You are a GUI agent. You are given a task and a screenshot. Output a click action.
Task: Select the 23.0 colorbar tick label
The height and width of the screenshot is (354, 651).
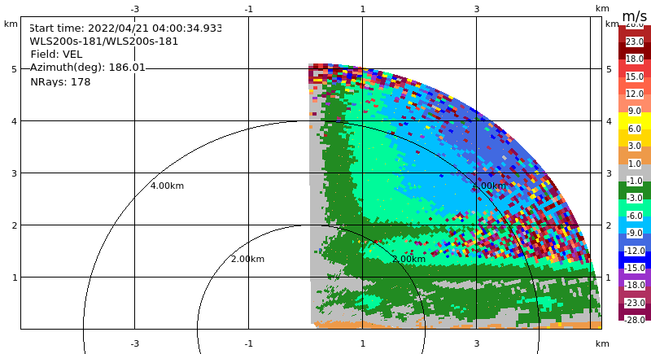click(x=635, y=42)
